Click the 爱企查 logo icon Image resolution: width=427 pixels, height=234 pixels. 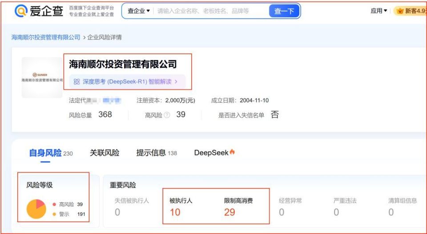pos(21,11)
